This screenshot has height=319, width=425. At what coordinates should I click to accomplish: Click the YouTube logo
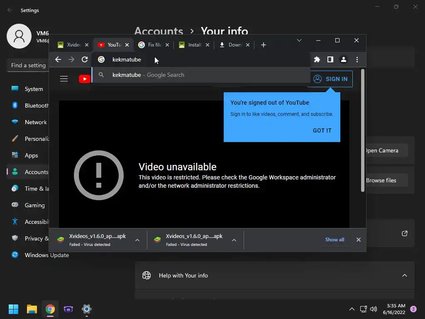pyautogui.click(x=85, y=79)
